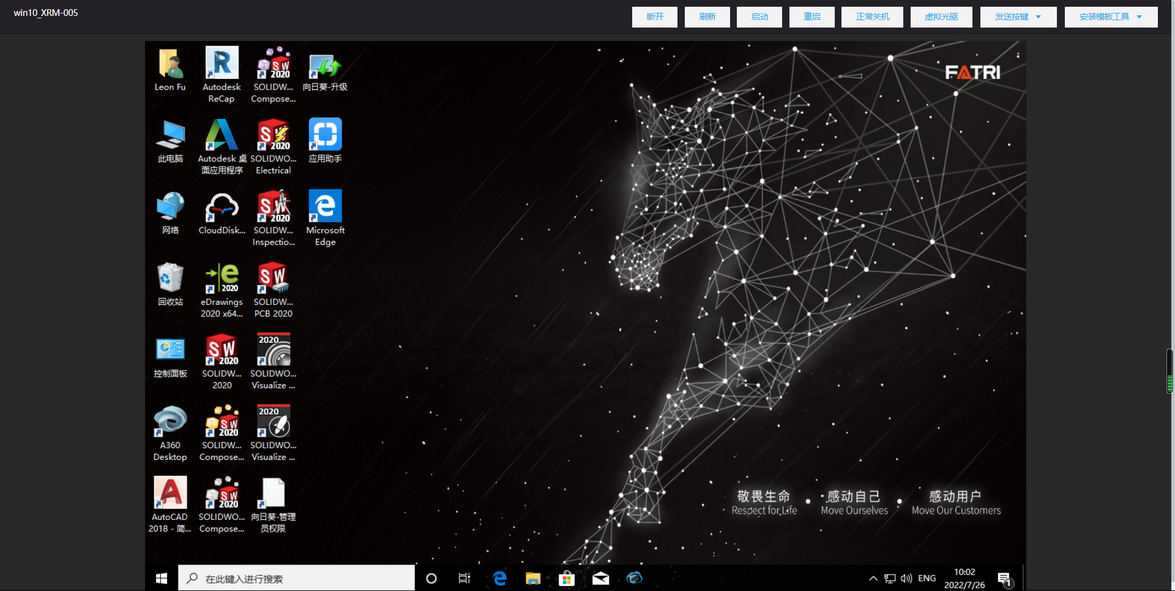
Task: Click the 重启 (restart) button
Action: point(812,17)
